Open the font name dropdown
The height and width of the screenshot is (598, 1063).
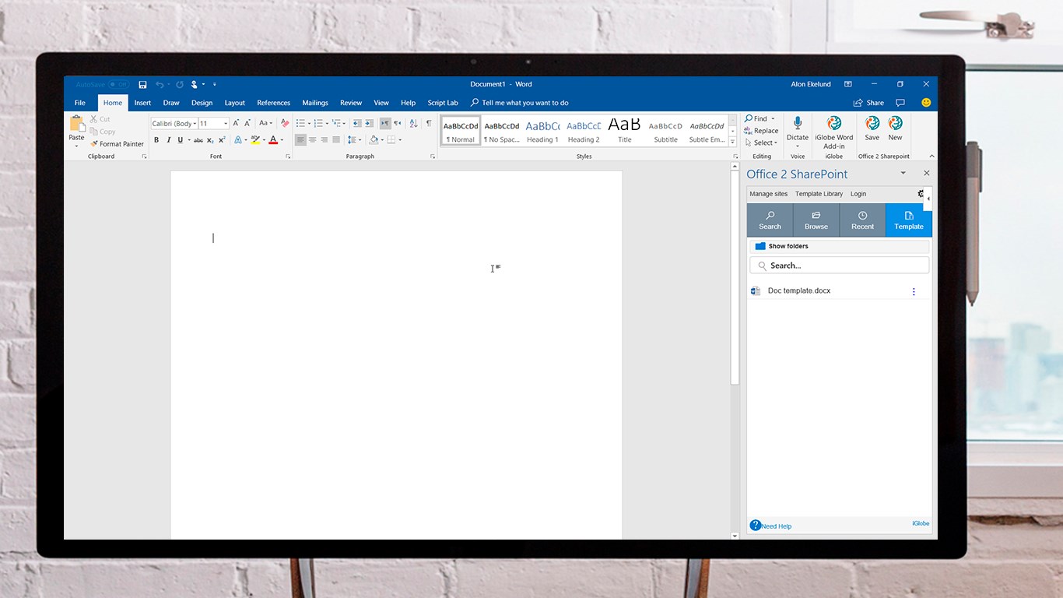point(194,123)
